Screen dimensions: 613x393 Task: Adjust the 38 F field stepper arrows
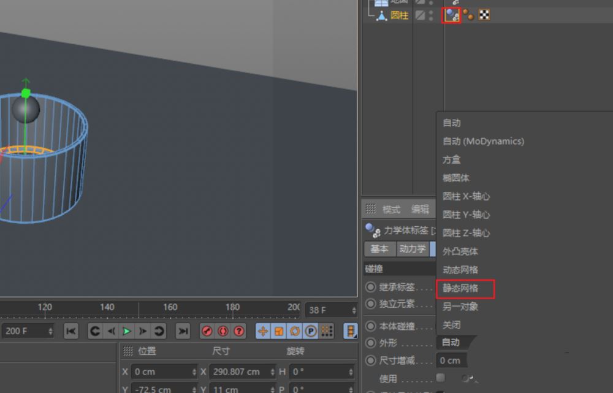point(354,310)
